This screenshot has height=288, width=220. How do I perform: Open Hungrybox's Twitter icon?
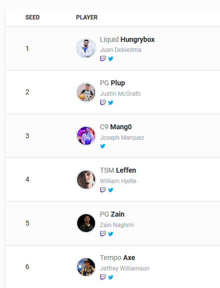(x=110, y=58)
